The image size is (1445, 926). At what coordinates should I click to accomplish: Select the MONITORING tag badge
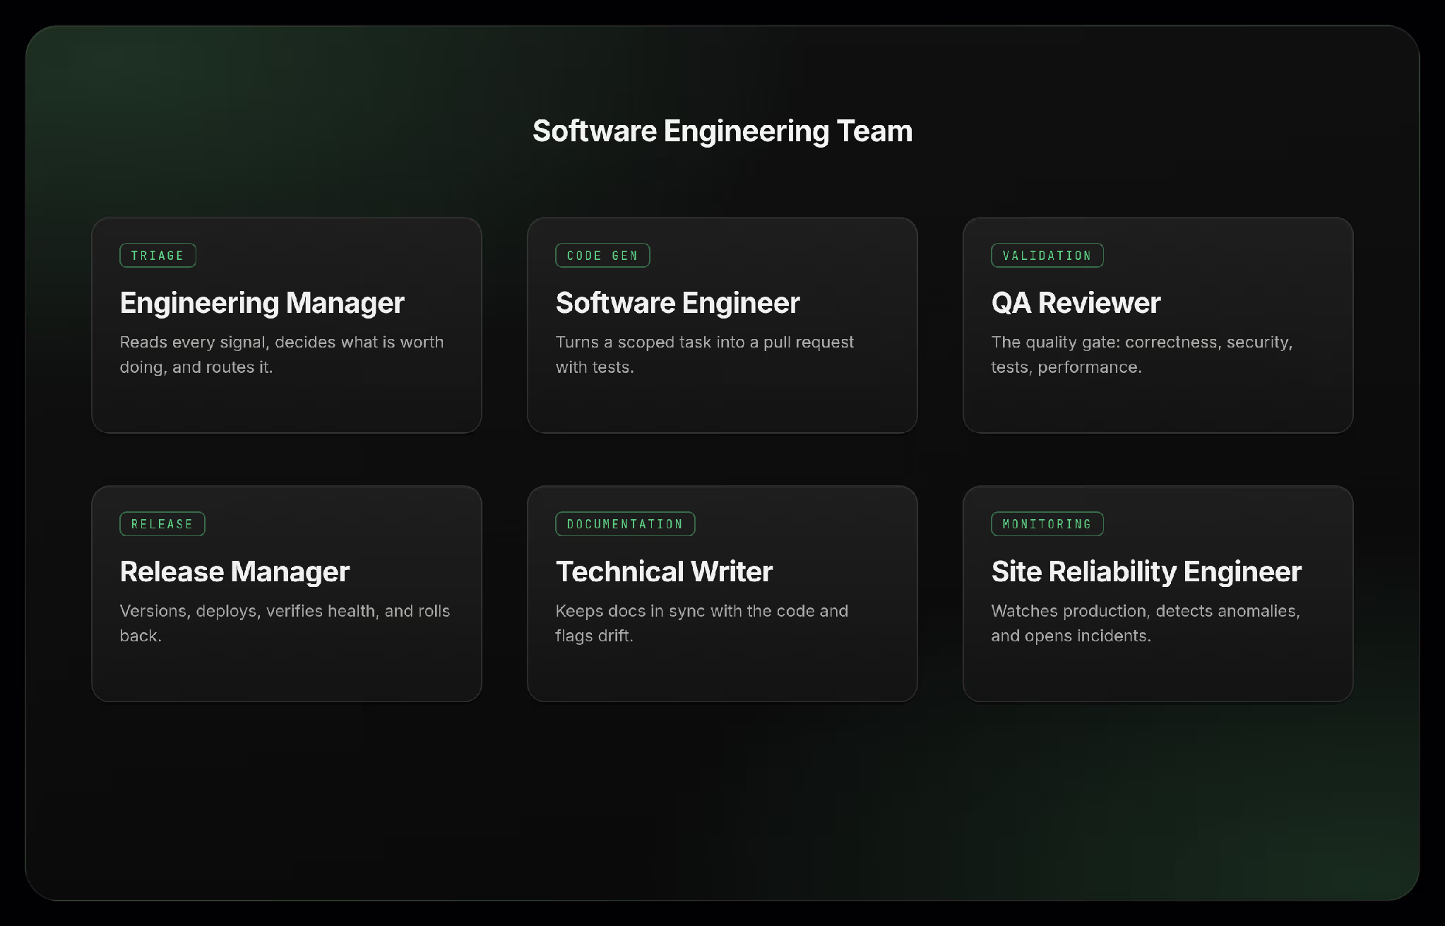1047,524
